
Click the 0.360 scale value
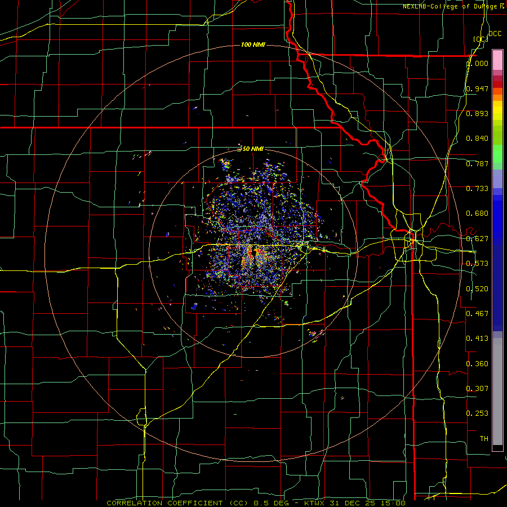477,364
